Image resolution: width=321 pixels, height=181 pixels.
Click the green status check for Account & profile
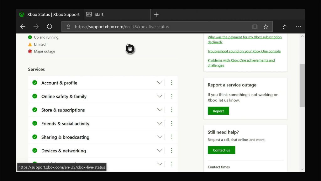pyautogui.click(x=35, y=83)
